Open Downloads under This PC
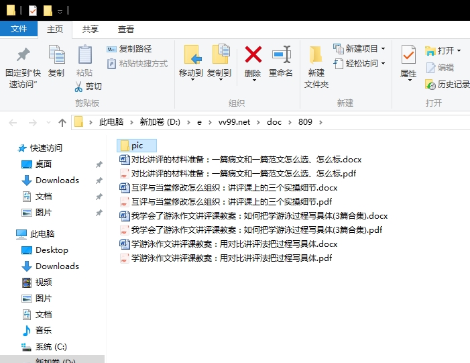The width and height of the screenshot is (470, 363). (x=57, y=266)
